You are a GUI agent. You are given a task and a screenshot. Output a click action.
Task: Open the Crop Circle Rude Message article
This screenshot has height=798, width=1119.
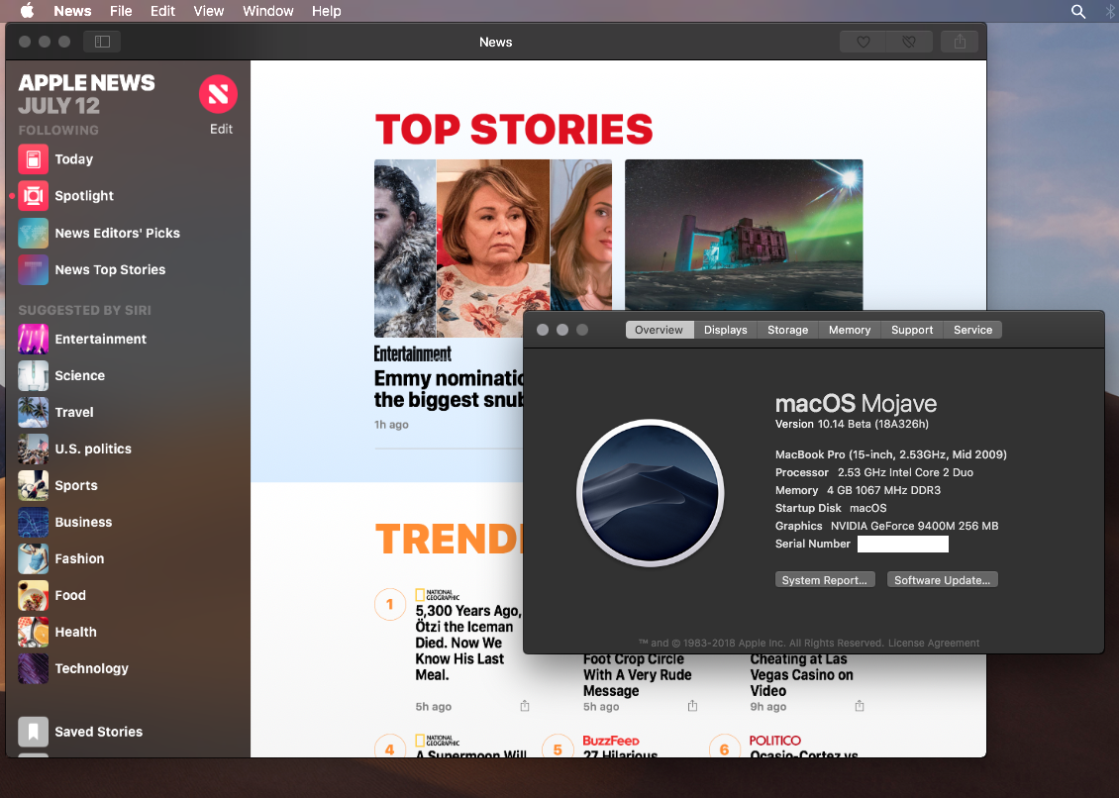[x=638, y=675]
